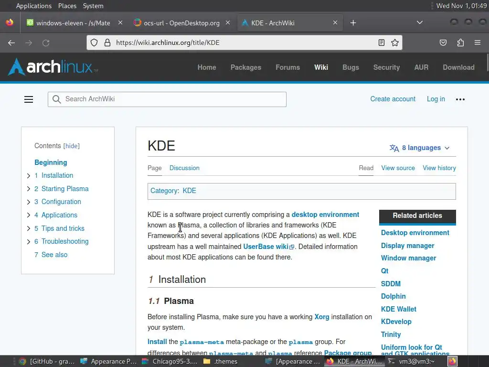Open SDDM related article
489x367 pixels.
(391, 284)
